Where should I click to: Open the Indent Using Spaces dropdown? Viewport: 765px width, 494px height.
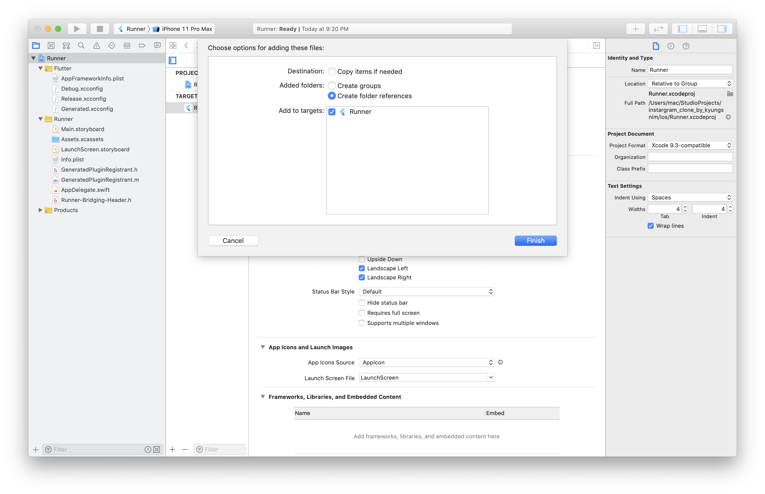pyautogui.click(x=690, y=198)
